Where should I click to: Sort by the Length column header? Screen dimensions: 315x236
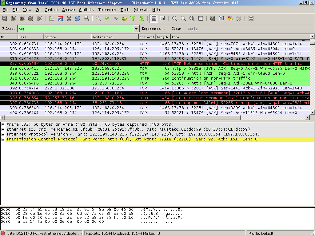click(163, 37)
